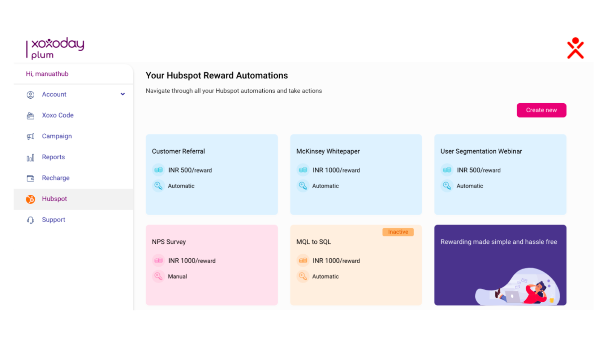Click reward amount icon in Customer Referral card
Screen dimensions: 603x339
158,170
